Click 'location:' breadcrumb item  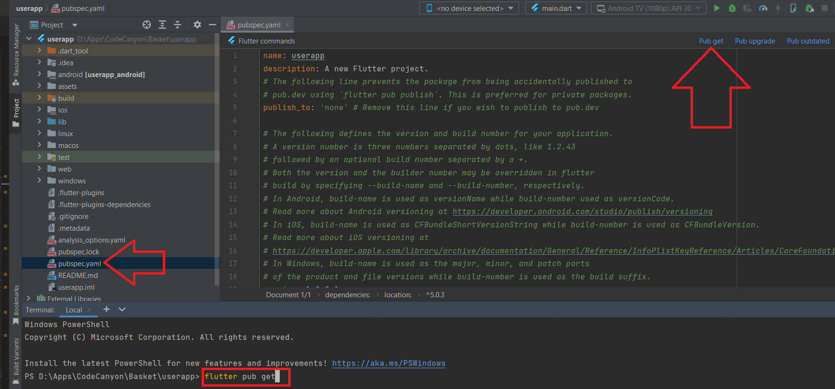398,294
